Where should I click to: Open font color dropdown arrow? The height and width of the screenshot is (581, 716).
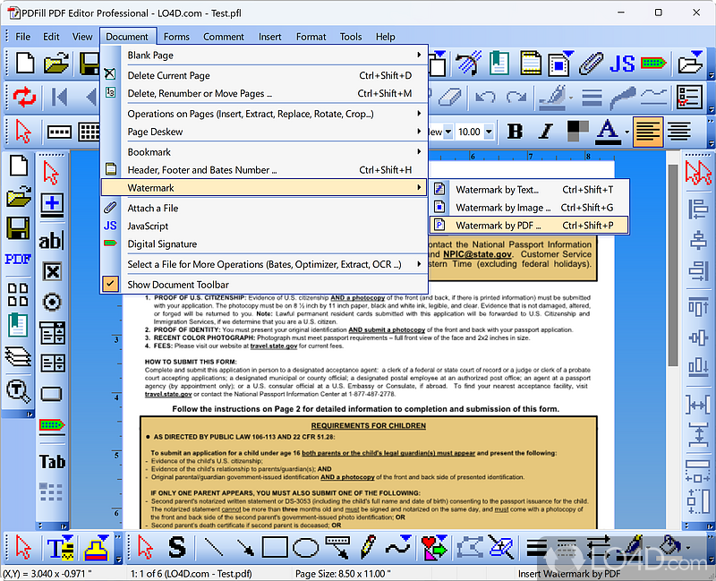[x=627, y=132]
